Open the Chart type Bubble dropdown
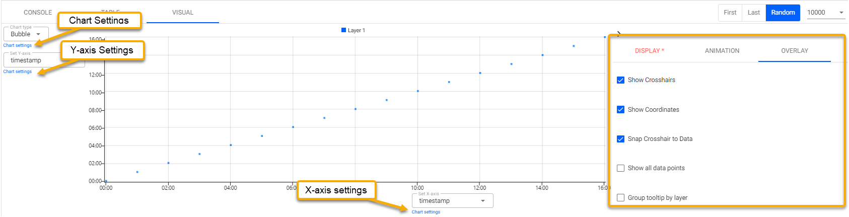Viewport: 849px width, 217px height. pos(26,34)
